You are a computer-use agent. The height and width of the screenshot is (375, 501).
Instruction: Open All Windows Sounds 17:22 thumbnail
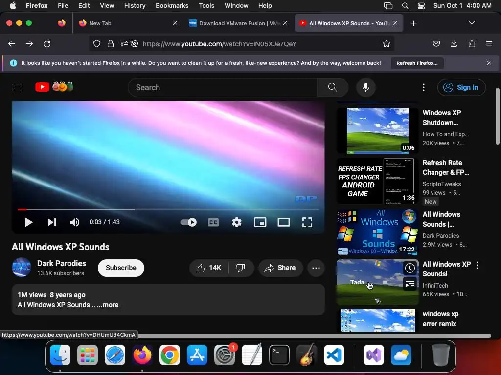point(378,232)
